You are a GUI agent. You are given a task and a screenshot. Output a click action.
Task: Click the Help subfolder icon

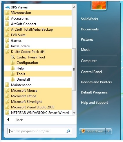pos(12,68)
